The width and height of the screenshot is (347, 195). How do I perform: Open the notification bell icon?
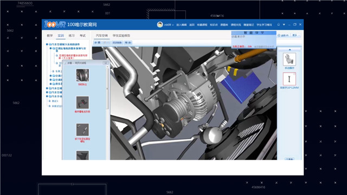[279, 24]
